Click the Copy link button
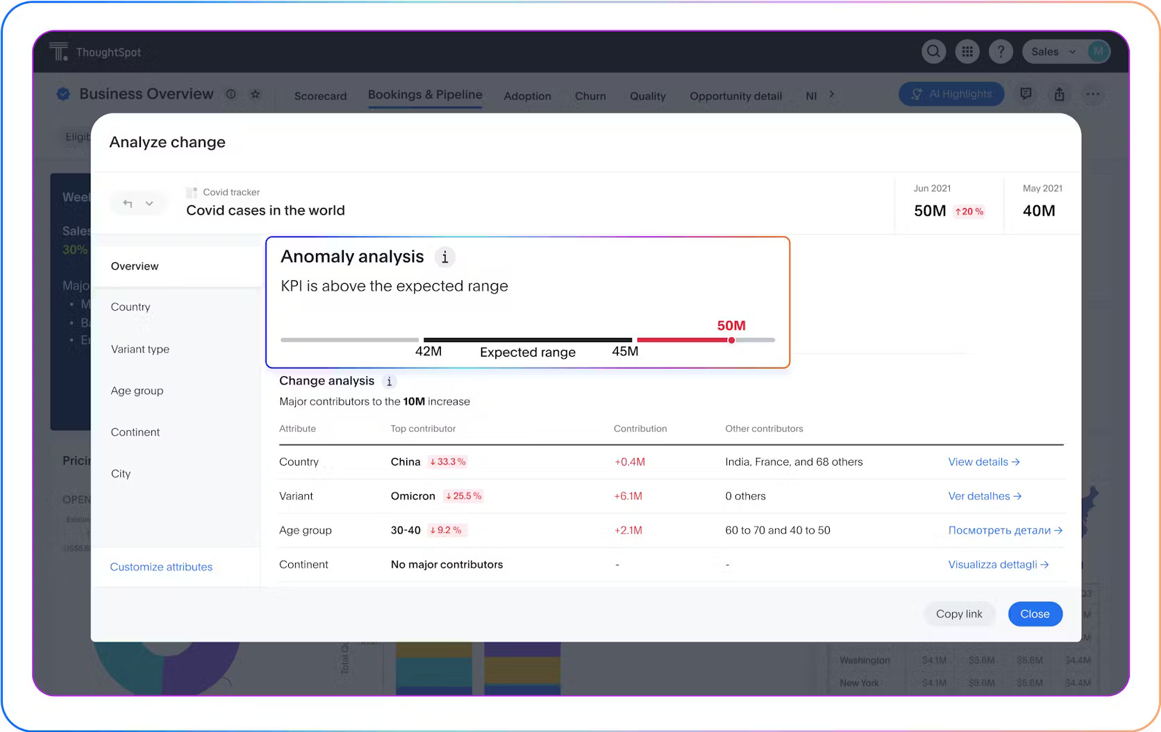The width and height of the screenshot is (1161, 732). [959, 614]
